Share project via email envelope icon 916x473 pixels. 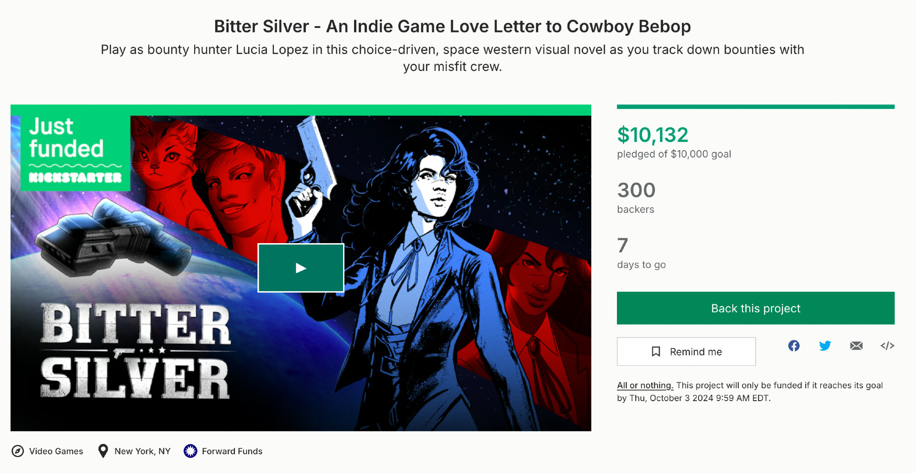click(x=856, y=346)
